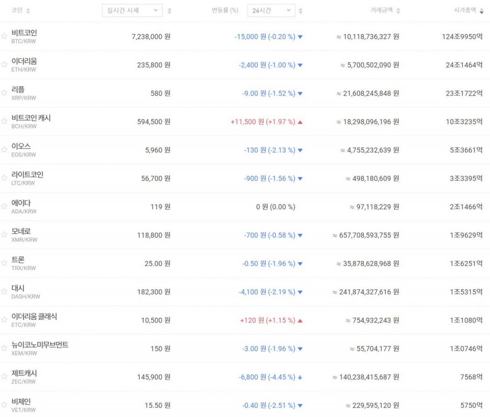Open the 24시간 period dropdown
This screenshot has width=490, height=417.
(x=271, y=11)
